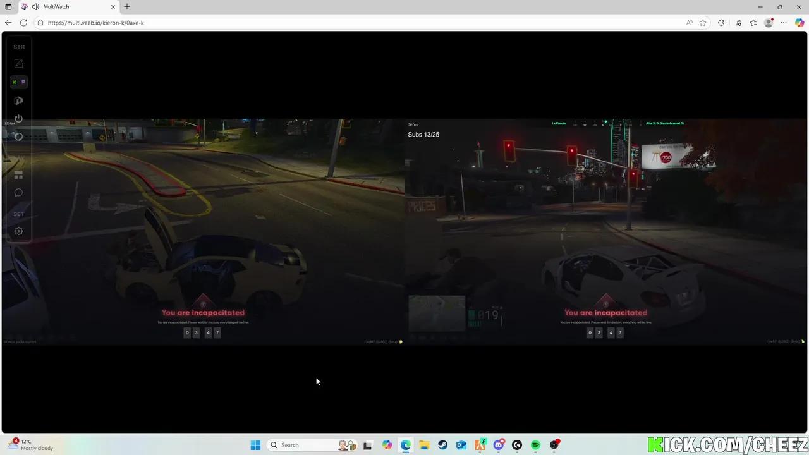Open a new browser tab

tap(127, 7)
